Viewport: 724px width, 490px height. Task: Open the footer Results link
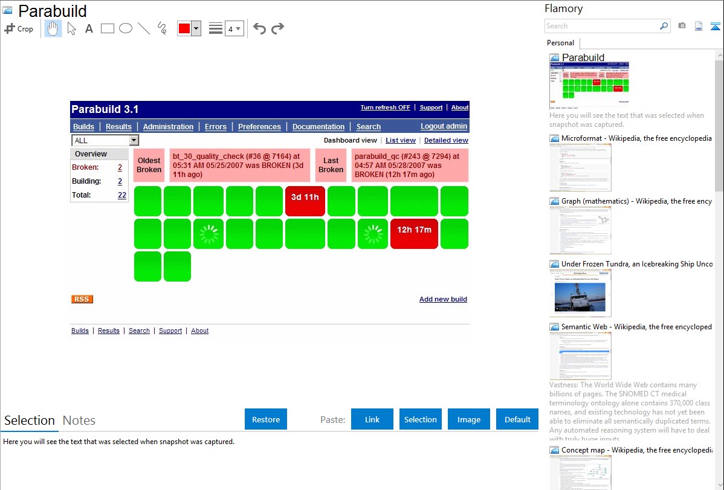109,330
